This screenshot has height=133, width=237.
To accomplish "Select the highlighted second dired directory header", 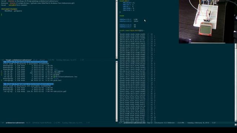I will 29,84.
